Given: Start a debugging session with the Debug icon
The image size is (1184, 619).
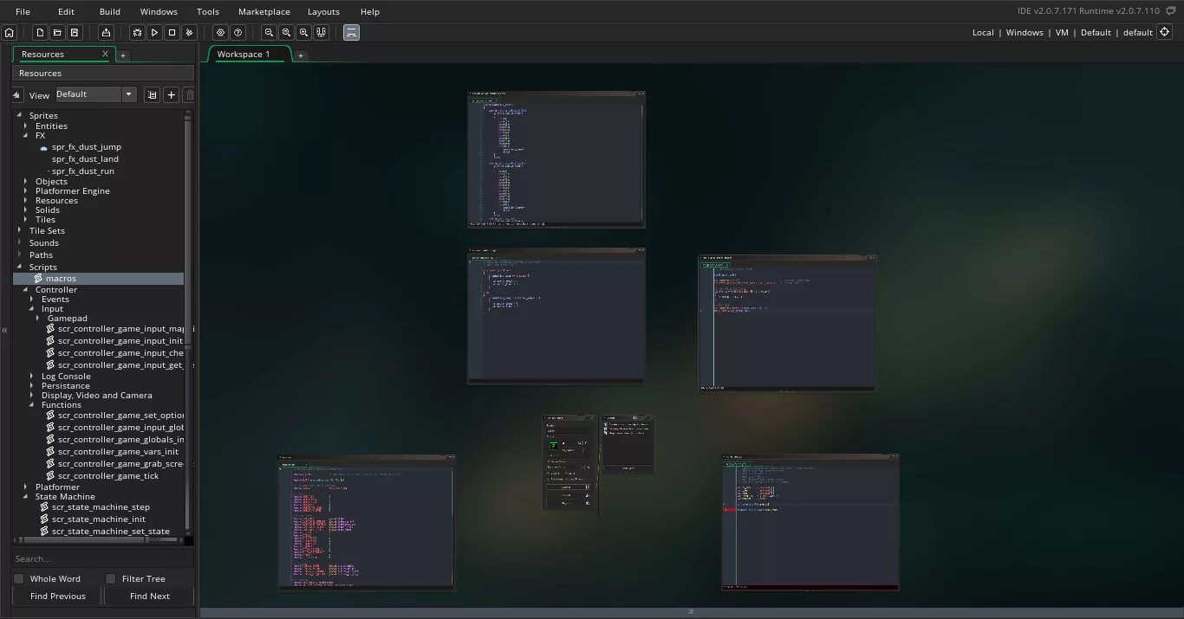Looking at the screenshot, I should pyautogui.click(x=137, y=32).
